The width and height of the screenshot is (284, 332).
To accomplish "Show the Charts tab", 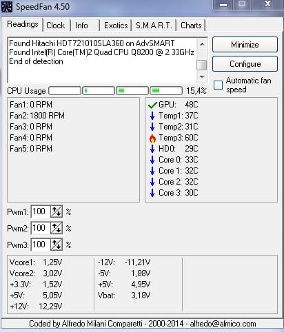I will tap(191, 25).
